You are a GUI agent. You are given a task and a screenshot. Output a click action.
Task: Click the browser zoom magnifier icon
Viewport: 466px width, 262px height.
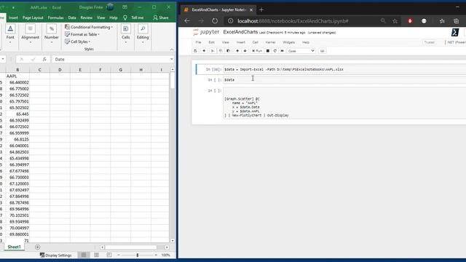point(383,21)
